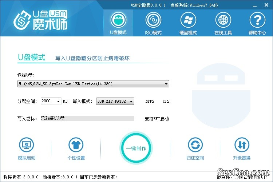Toggle the NTFS option

pos(150,101)
